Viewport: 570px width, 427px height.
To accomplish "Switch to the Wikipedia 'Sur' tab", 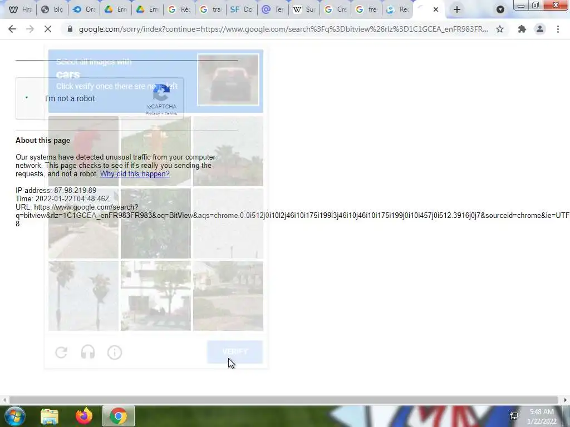I will tap(304, 9).
